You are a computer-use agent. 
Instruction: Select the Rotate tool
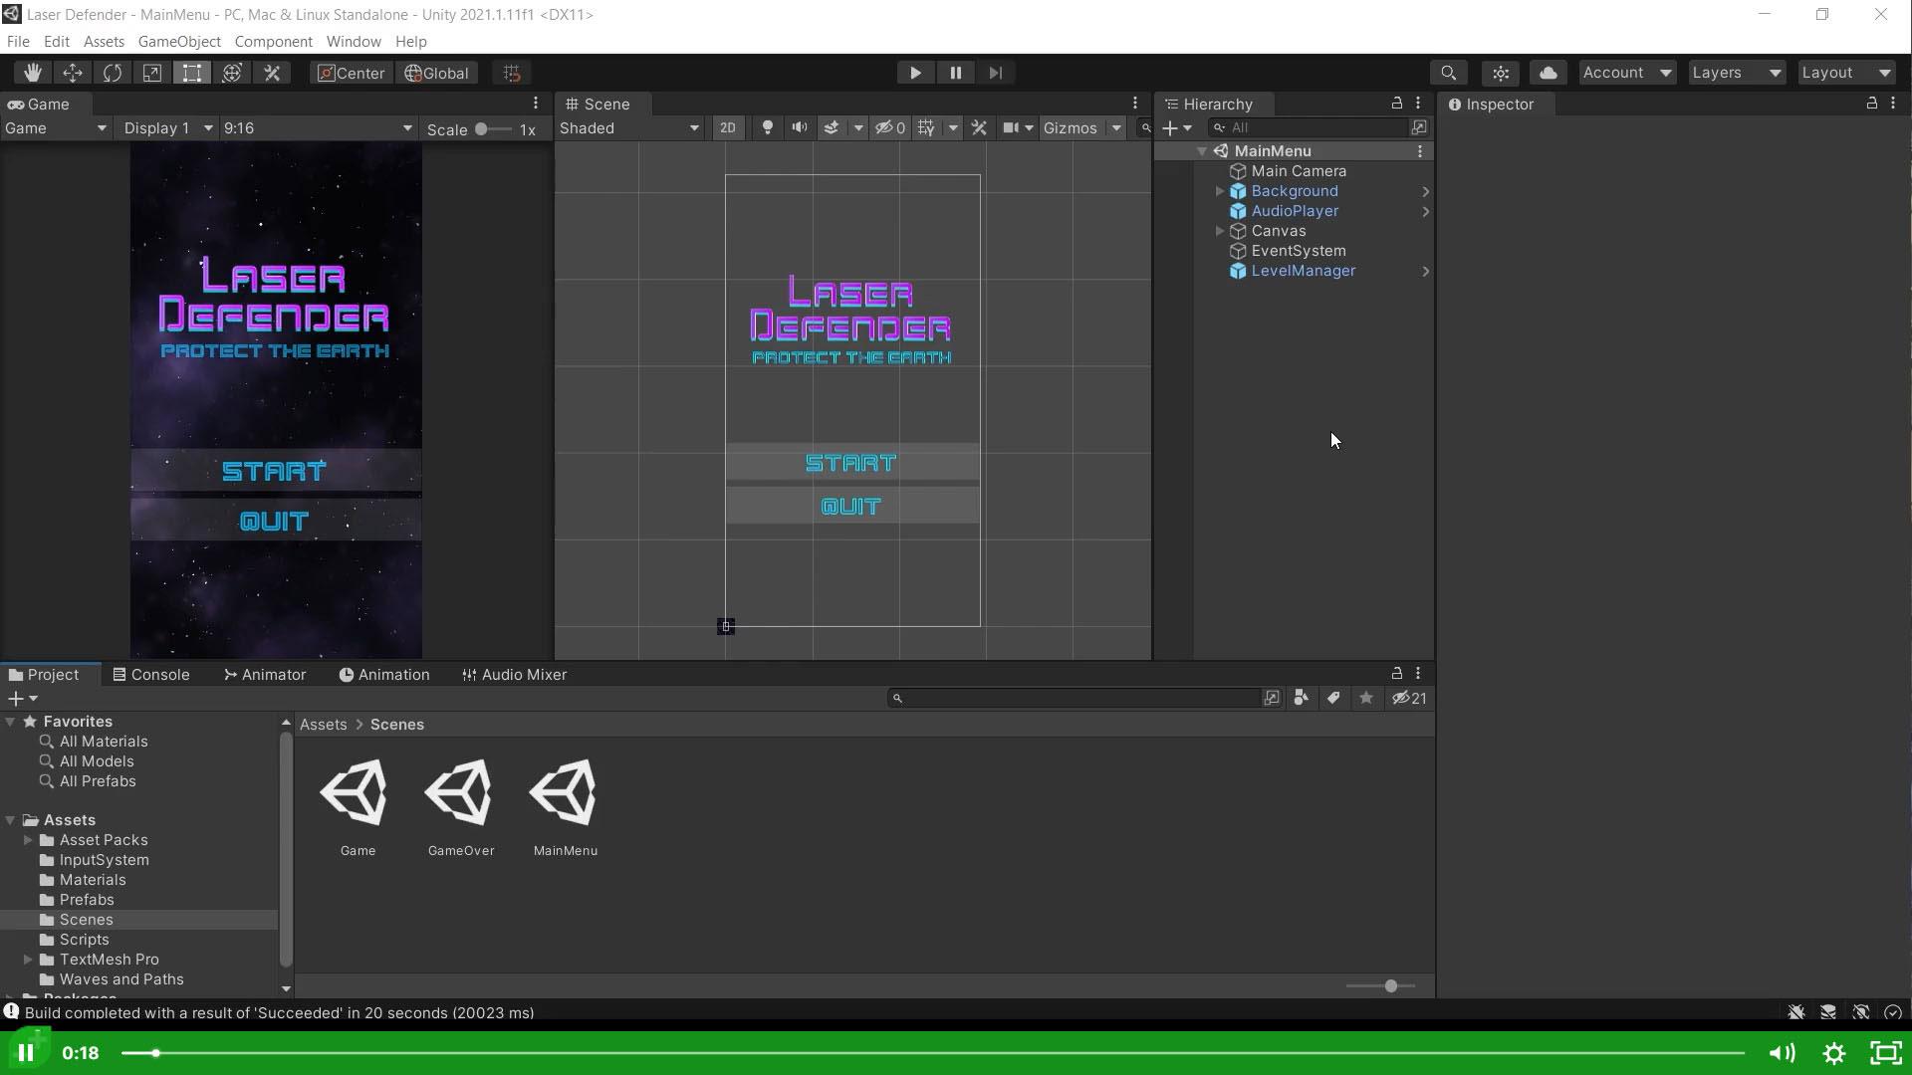(x=113, y=72)
